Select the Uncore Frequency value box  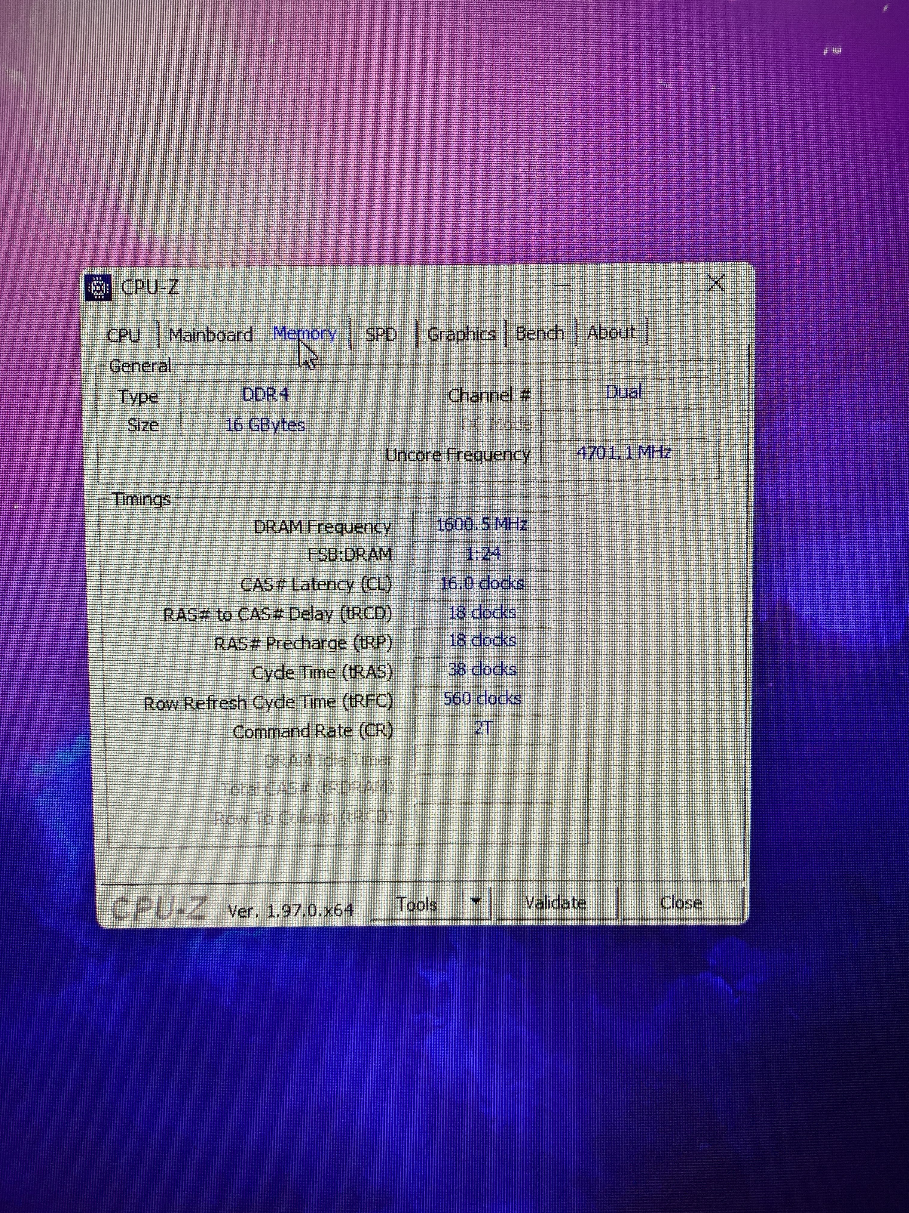(623, 453)
